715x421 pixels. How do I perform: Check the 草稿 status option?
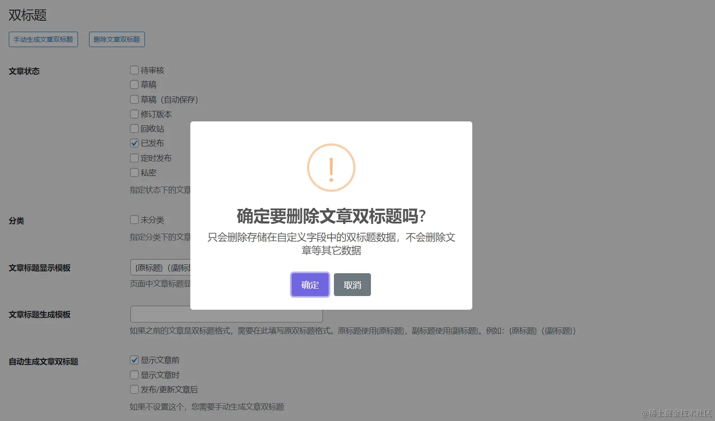pos(134,84)
